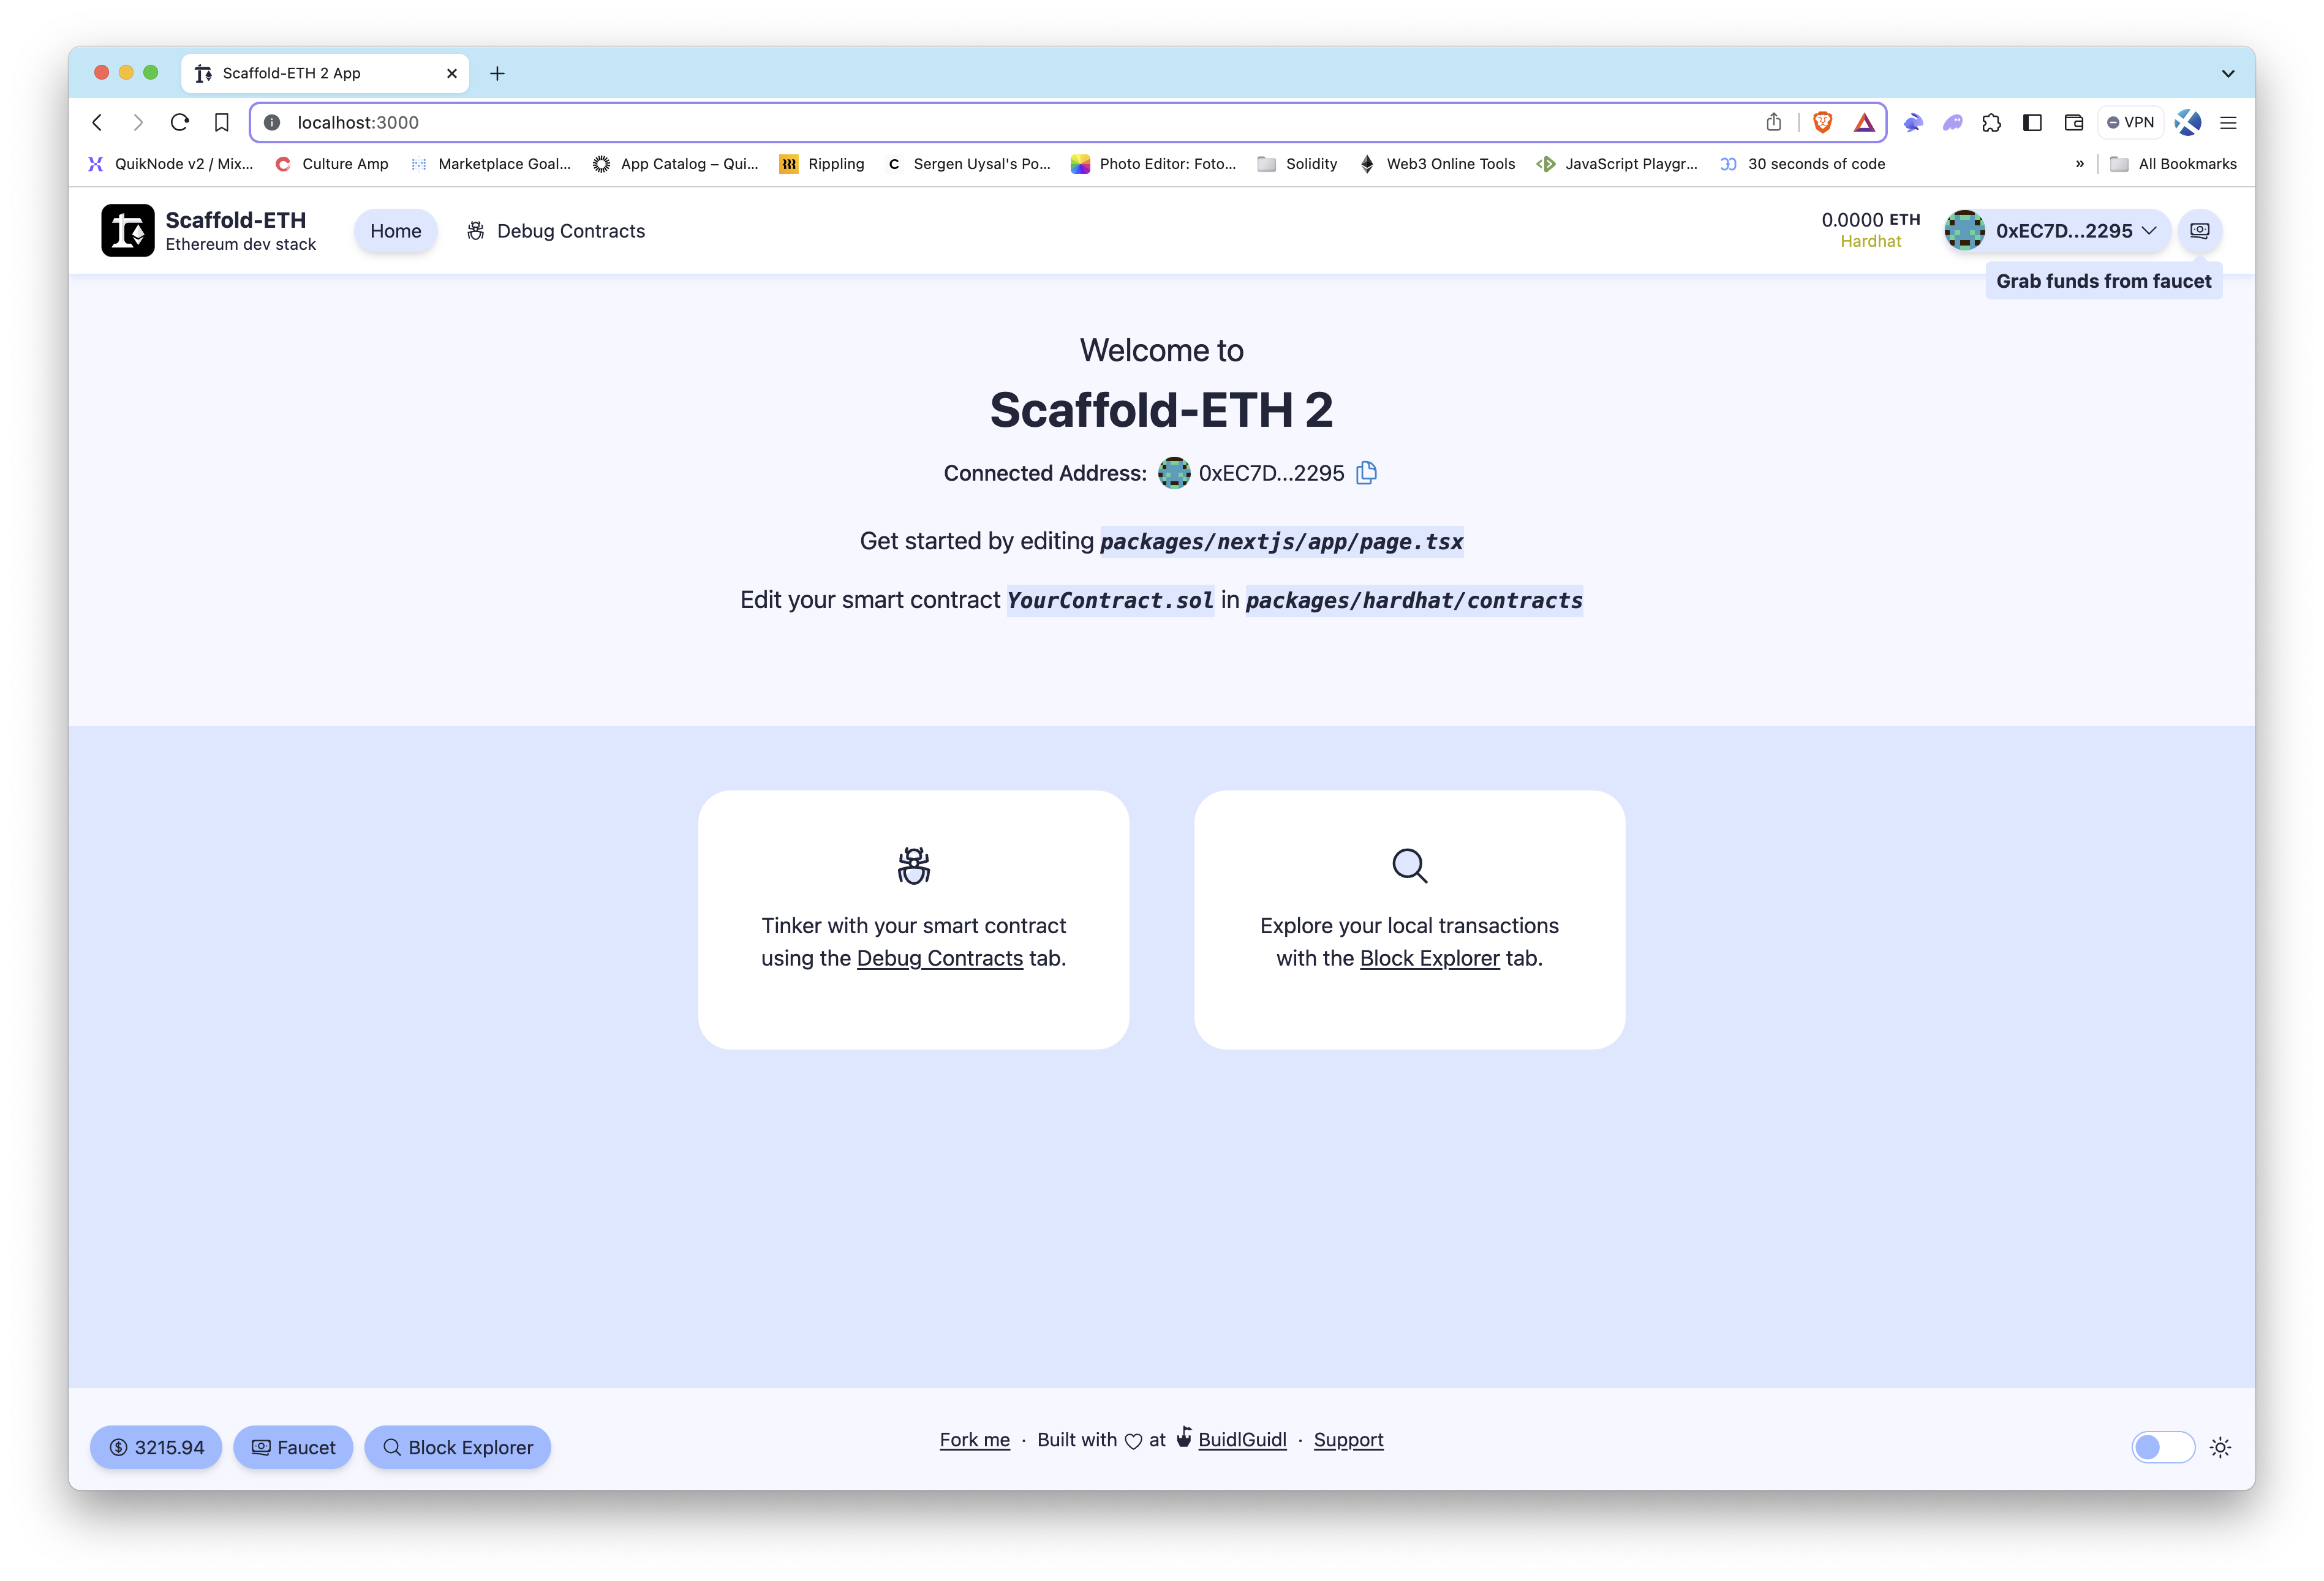The image size is (2324, 1581).
Task: Click the magnifier icon in Block Explorer card
Action: coord(1409,865)
